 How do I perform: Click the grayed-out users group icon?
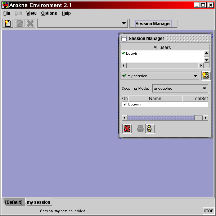pos(140,129)
